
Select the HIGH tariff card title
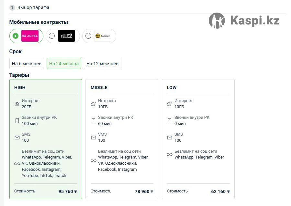(x=20, y=88)
